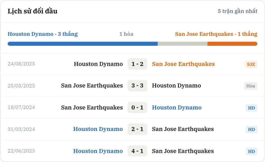The image size is (265, 162).
Task: Click the orange San Jose wins bar segment
Action: (x=232, y=44)
